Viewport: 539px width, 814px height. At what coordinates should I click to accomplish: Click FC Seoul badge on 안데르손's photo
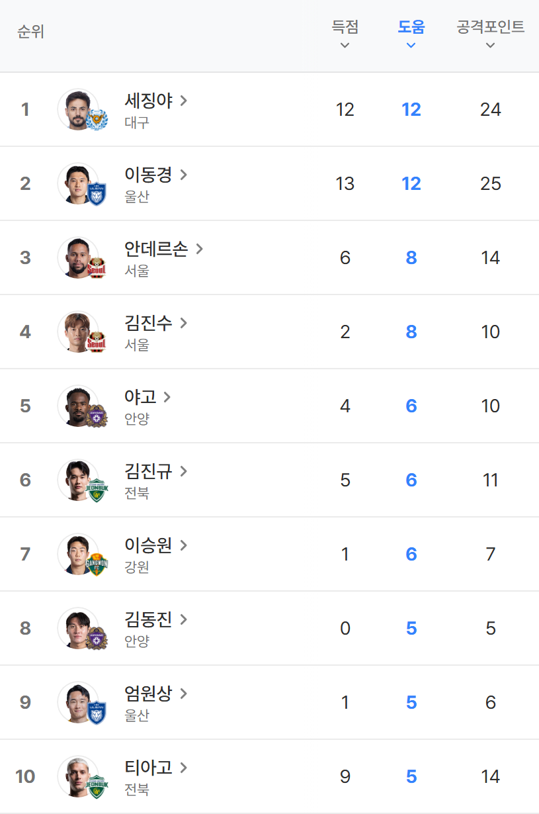coord(97,268)
